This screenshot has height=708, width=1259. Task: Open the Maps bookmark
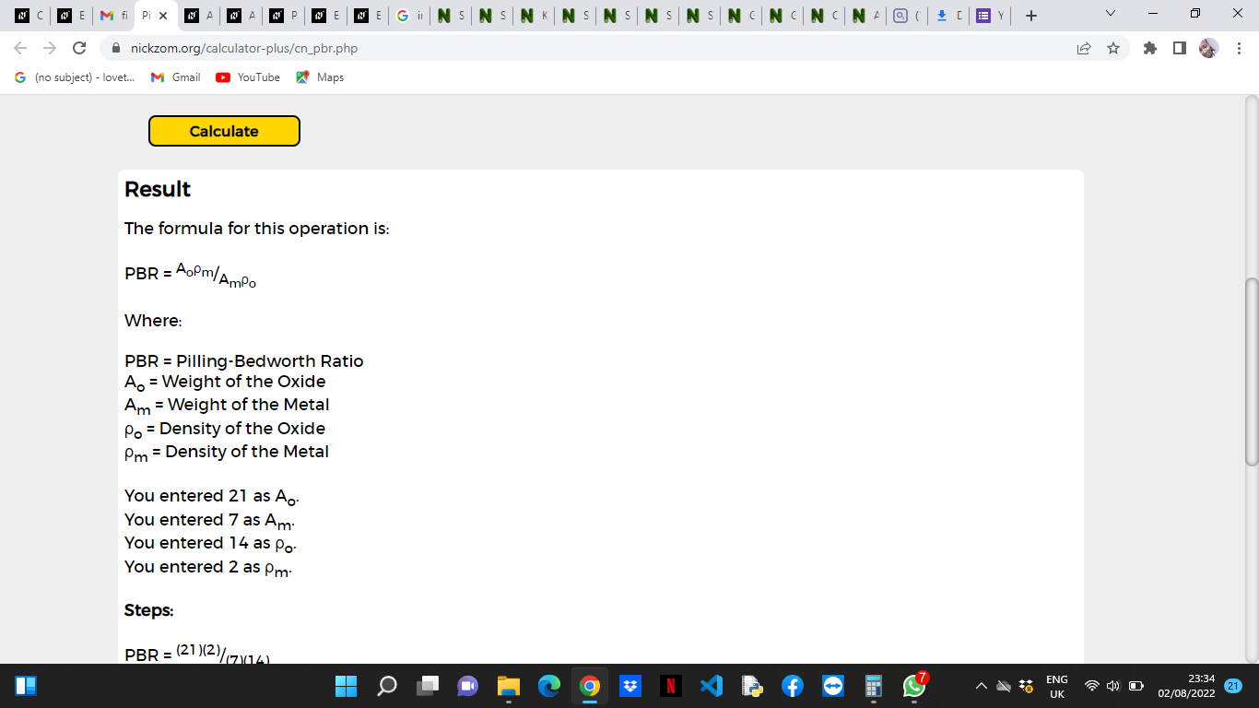point(320,77)
